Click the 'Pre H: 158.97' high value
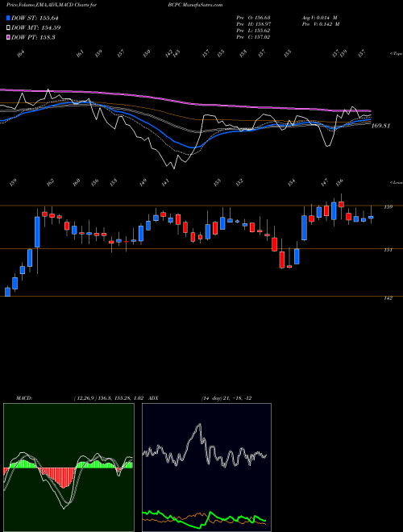Viewport: 403px width, 532px height. point(253,24)
